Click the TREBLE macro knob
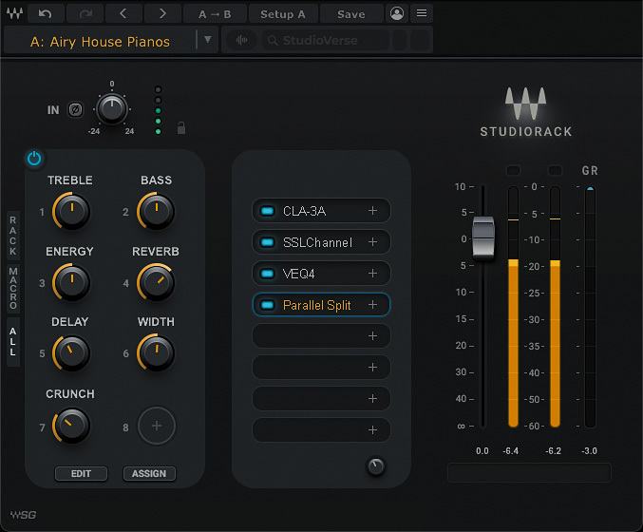 click(71, 211)
